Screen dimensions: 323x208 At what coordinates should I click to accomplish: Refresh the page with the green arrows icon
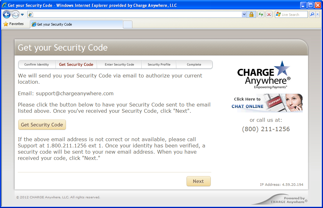pyautogui.click(x=261, y=15)
